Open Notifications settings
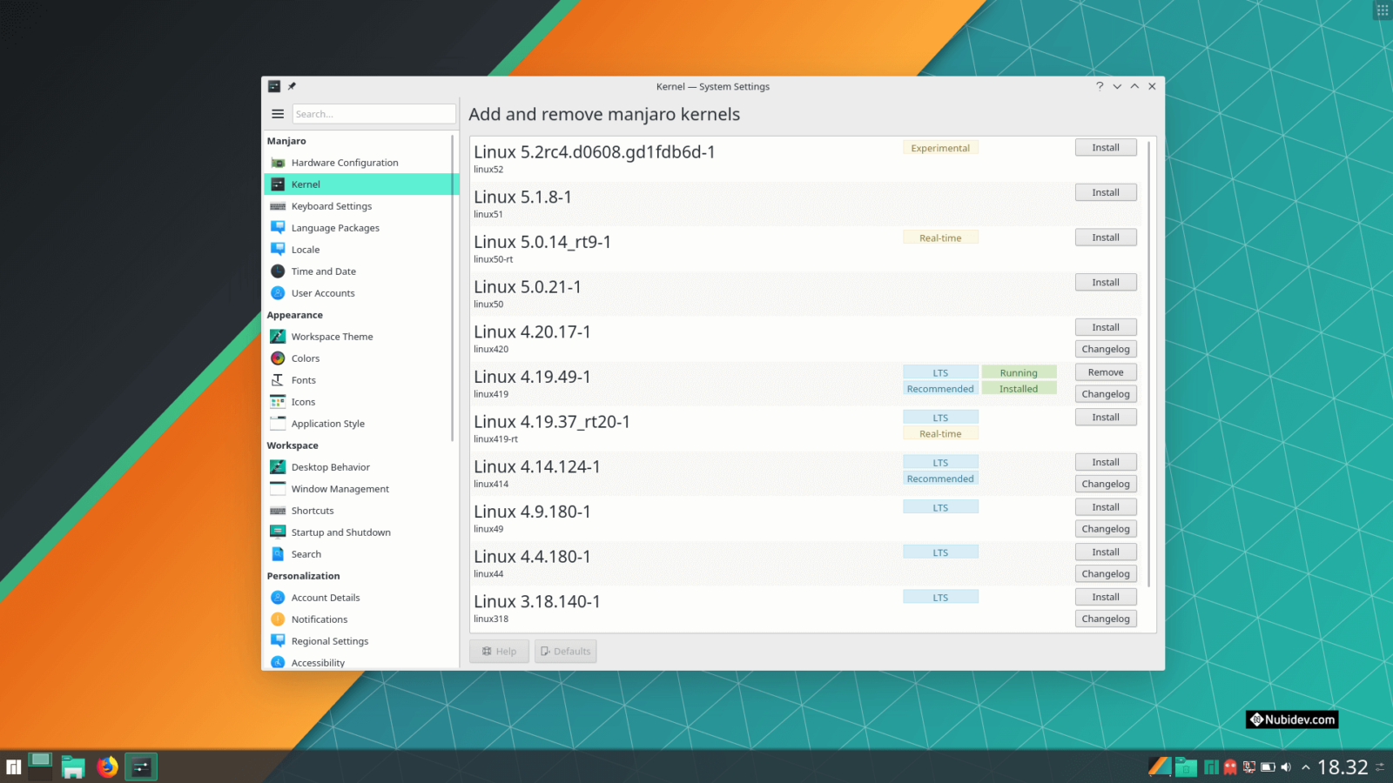The image size is (1393, 783). [320, 619]
